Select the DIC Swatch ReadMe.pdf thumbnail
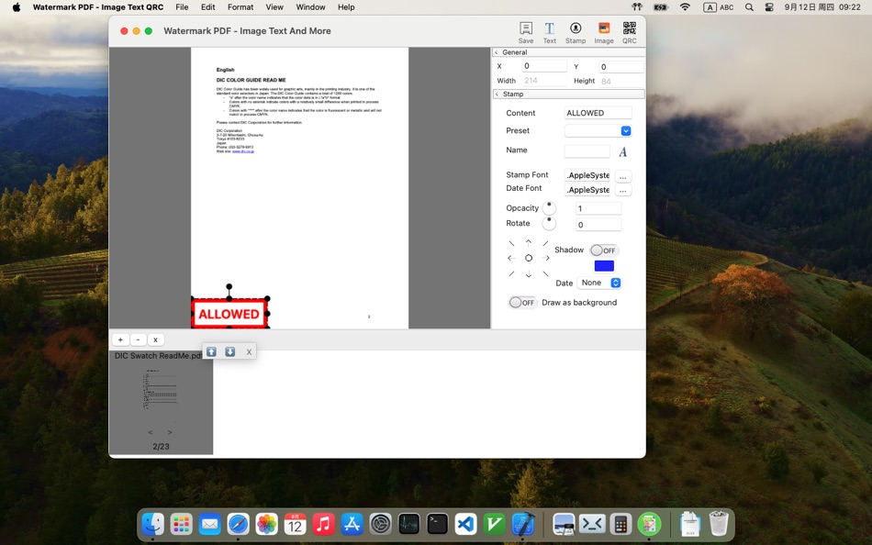This screenshot has width=872, height=545. (160, 390)
